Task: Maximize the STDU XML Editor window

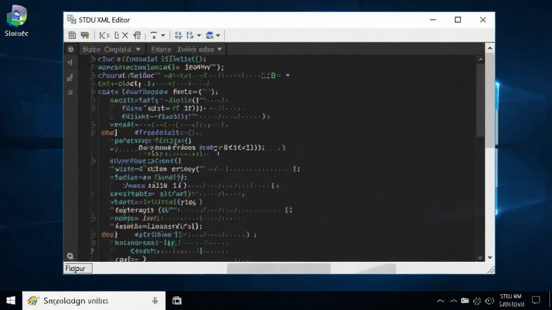Action: click(458, 20)
